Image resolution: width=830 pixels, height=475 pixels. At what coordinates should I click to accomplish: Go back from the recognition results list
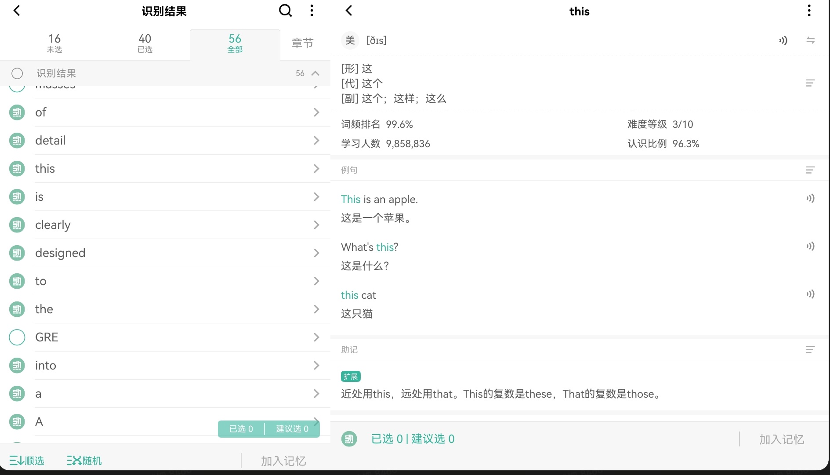(17, 11)
